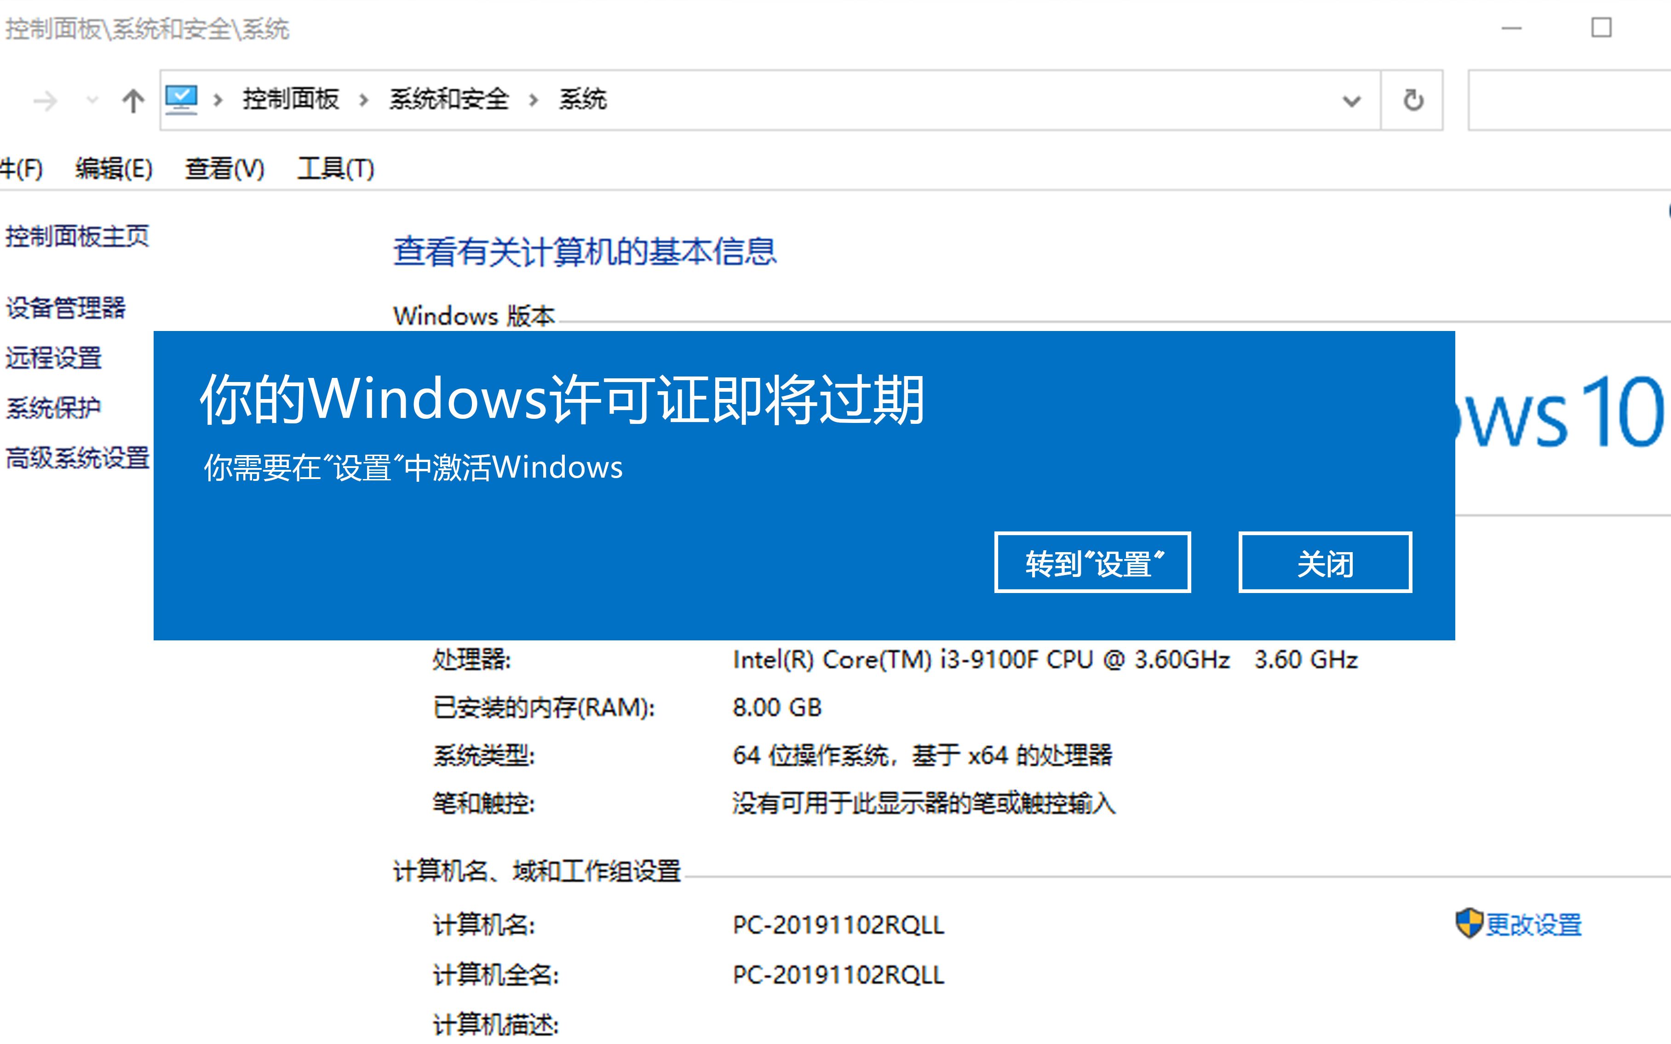The width and height of the screenshot is (1671, 1044).
Task: Click the up arrow navigation icon
Action: (133, 101)
